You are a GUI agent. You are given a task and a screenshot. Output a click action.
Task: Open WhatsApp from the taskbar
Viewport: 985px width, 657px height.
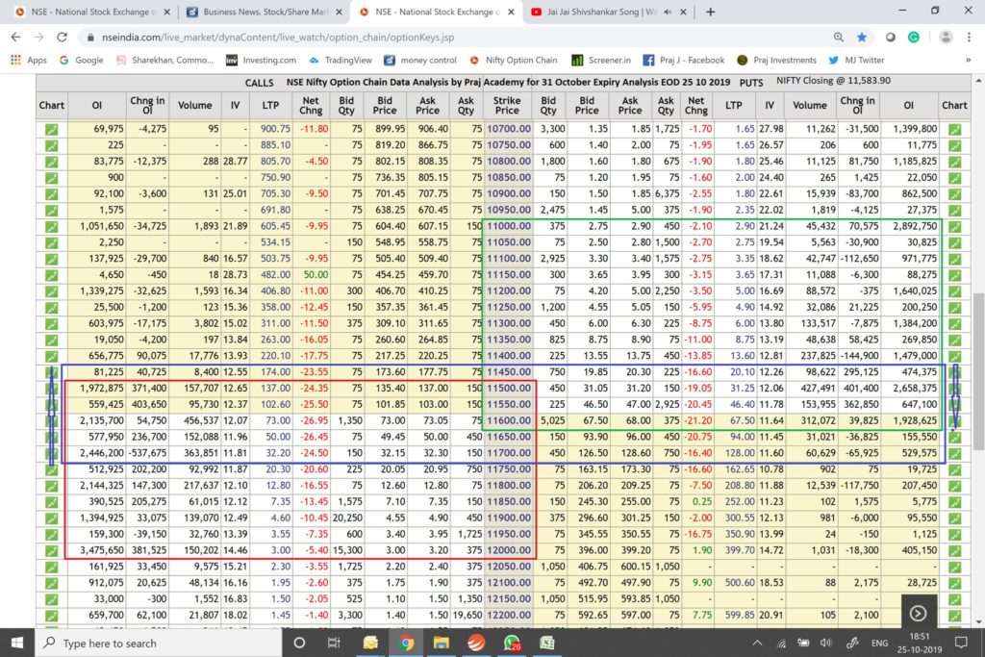pyautogui.click(x=510, y=643)
